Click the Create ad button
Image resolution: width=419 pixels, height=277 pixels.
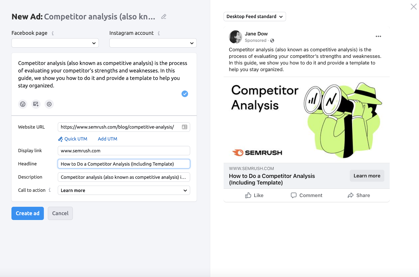pyautogui.click(x=27, y=213)
